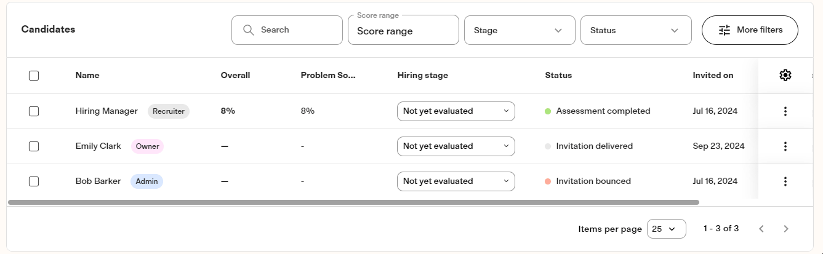Go to previous page arrow
This screenshot has height=254, width=823.
click(x=761, y=229)
